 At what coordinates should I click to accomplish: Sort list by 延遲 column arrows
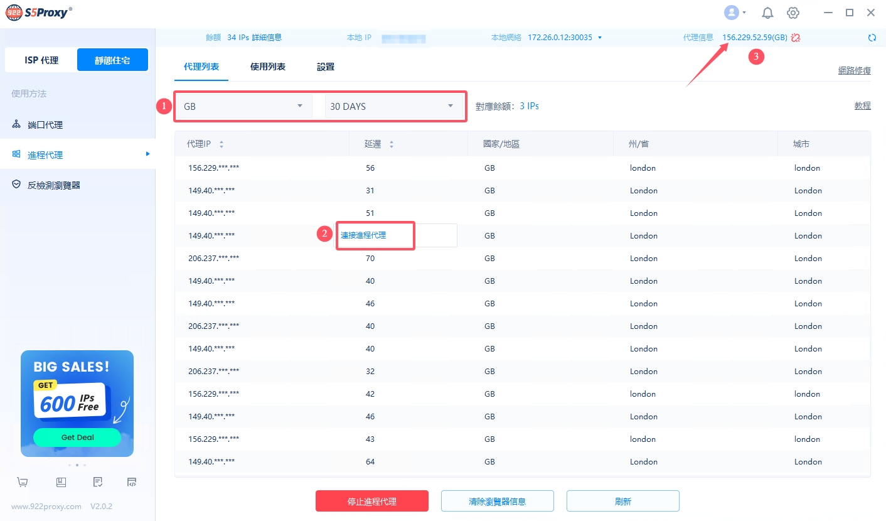[x=392, y=144]
